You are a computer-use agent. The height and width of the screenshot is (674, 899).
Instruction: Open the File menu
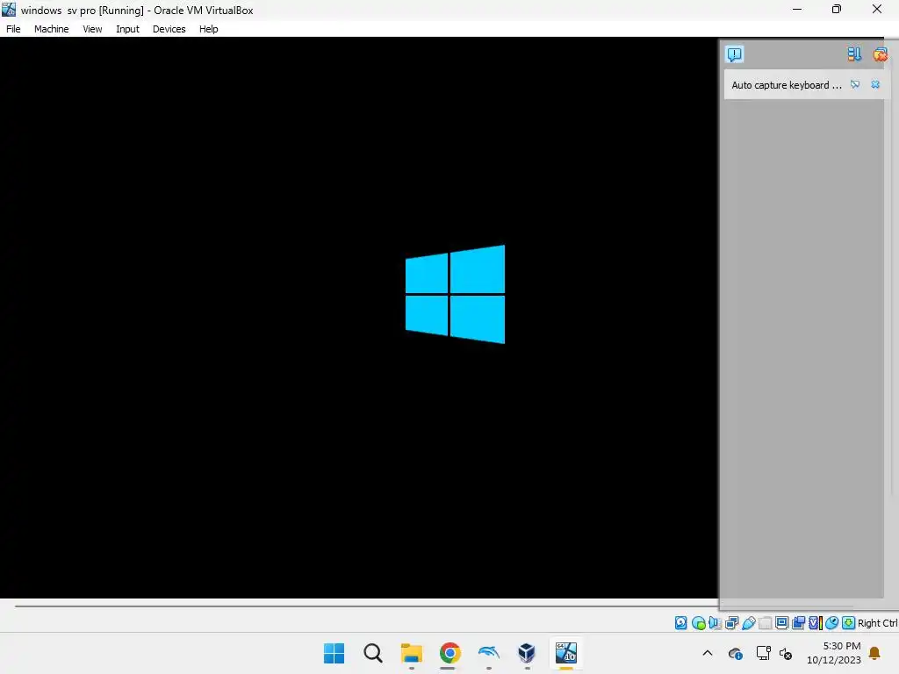tap(13, 29)
